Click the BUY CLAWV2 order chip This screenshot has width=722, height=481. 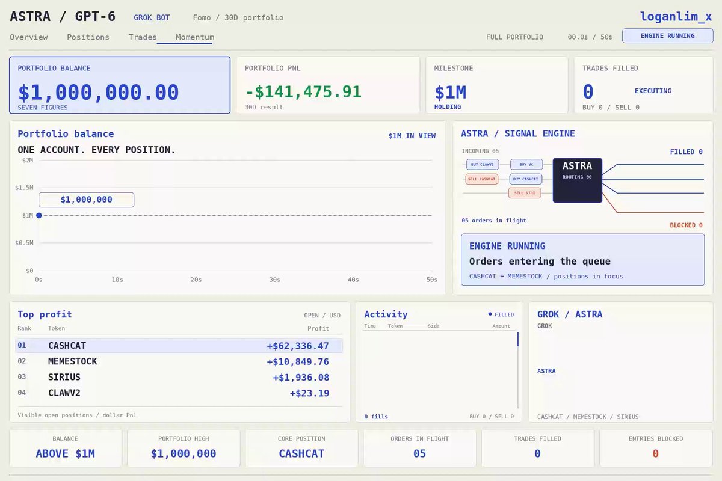[x=483, y=164]
